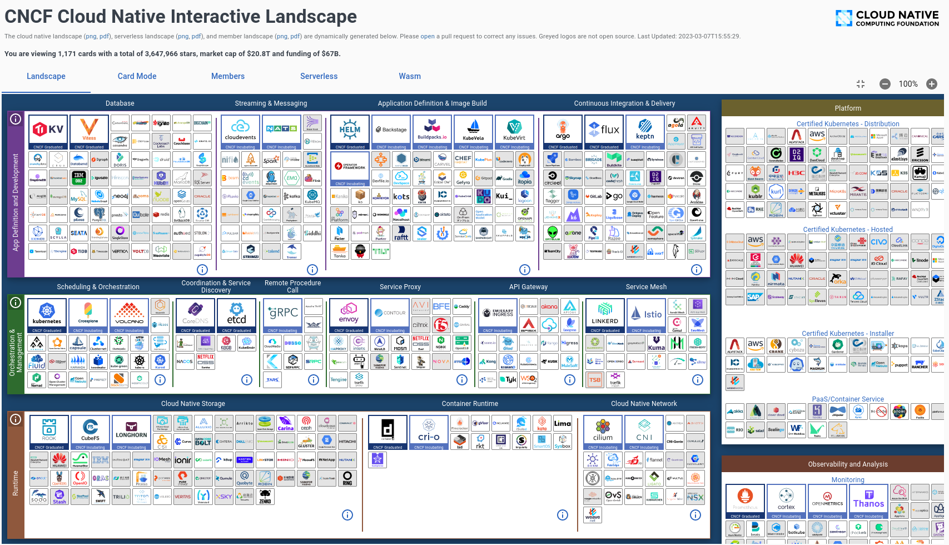
Task: Open the Members tab
Action: [x=228, y=76]
